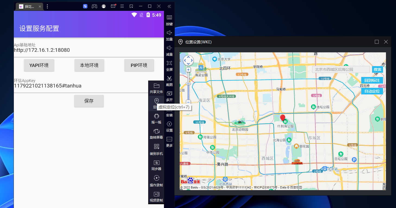Open the emulator hamburger menu
396x208 pixels.
(x=122, y=6)
